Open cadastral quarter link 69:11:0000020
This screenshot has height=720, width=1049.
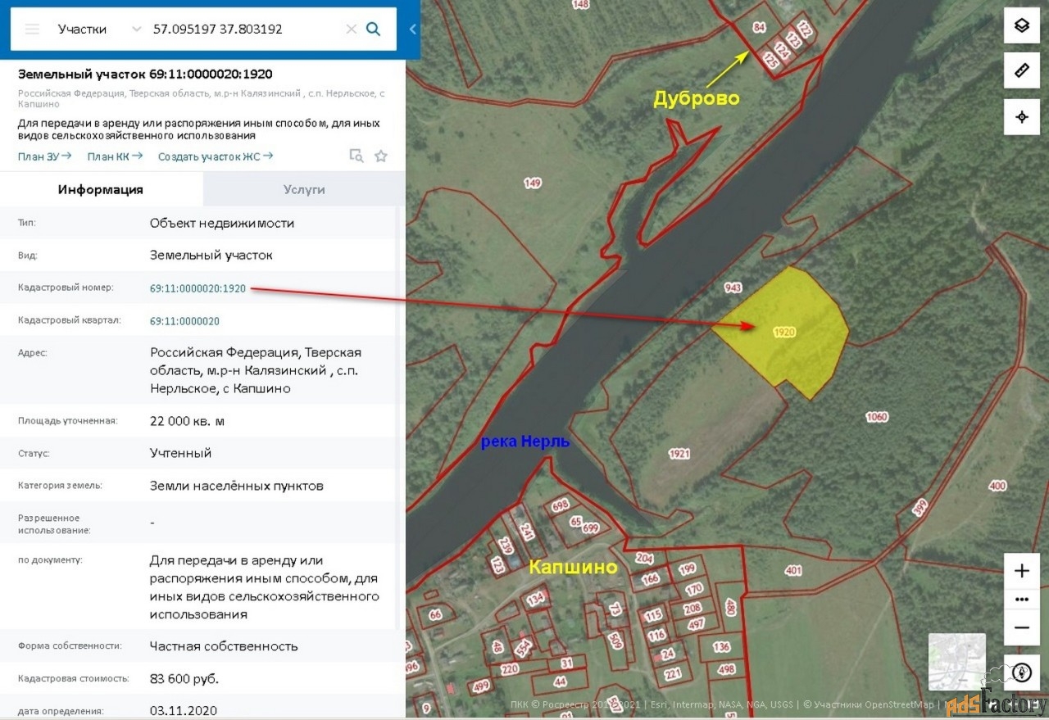click(184, 321)
